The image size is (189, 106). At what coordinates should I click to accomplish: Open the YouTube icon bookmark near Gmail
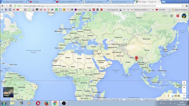18,10
